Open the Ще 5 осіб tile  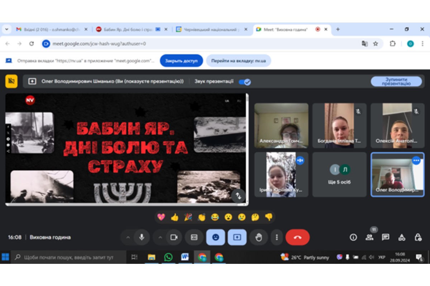339,174
